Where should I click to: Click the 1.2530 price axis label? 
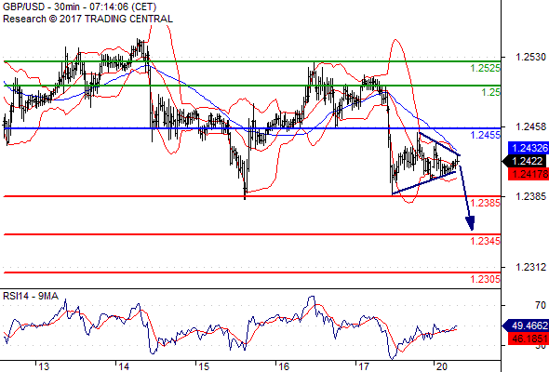(x=530, y=57)
